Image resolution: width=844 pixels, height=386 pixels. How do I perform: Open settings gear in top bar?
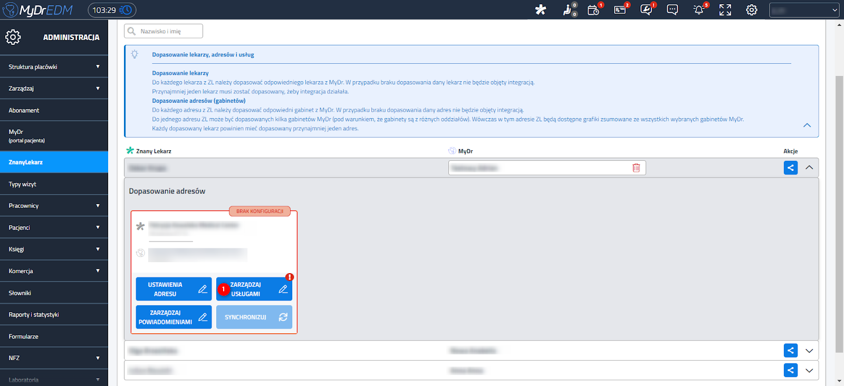click(x=752, y=9)
